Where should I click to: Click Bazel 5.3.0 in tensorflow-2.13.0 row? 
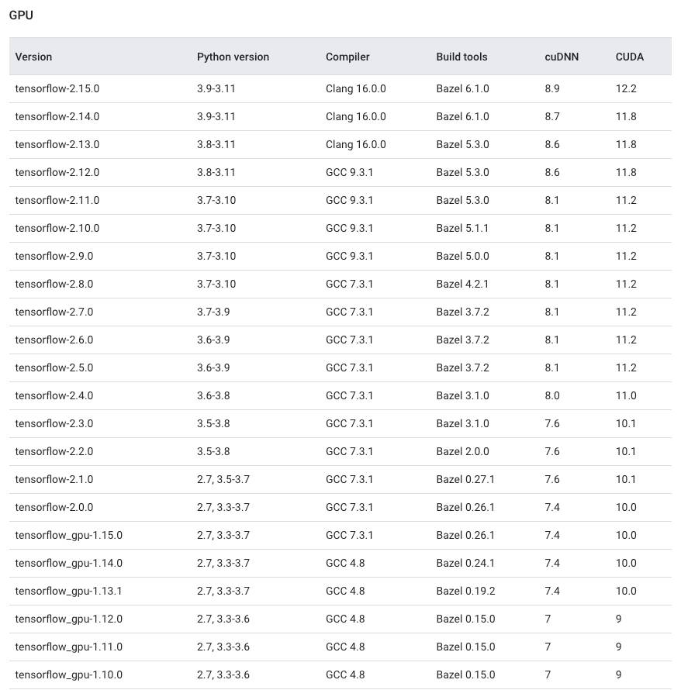click(462, 144)
